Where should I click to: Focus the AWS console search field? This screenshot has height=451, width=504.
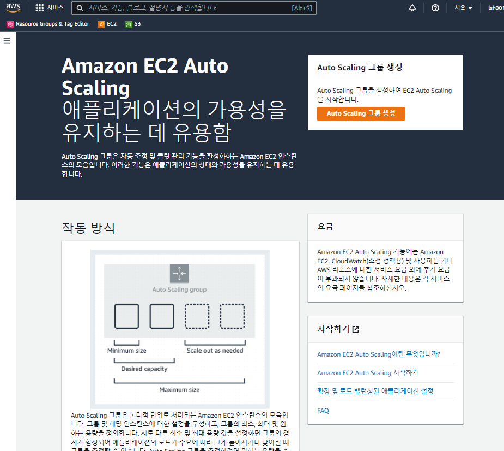point(194,8)
